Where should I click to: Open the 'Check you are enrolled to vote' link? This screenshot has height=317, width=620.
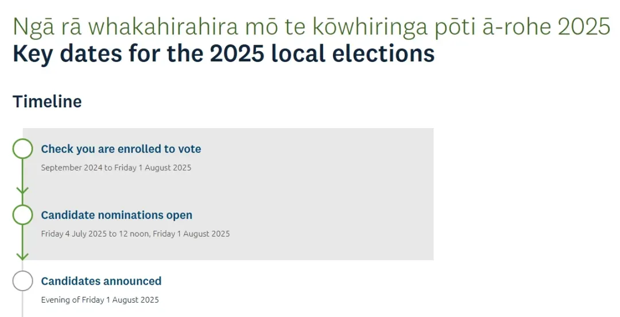coord(121,149)
